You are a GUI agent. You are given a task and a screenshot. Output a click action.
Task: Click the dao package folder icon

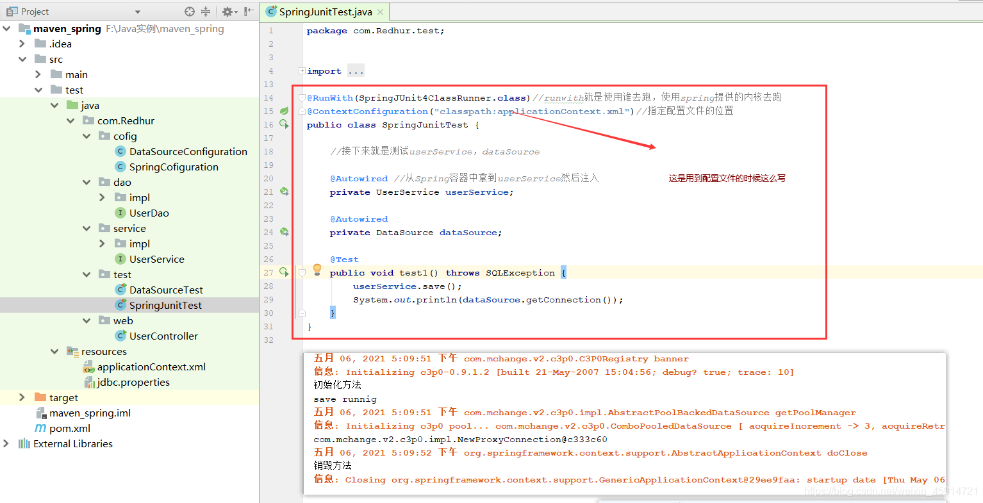pyautogui.click(x=104, y=182)
